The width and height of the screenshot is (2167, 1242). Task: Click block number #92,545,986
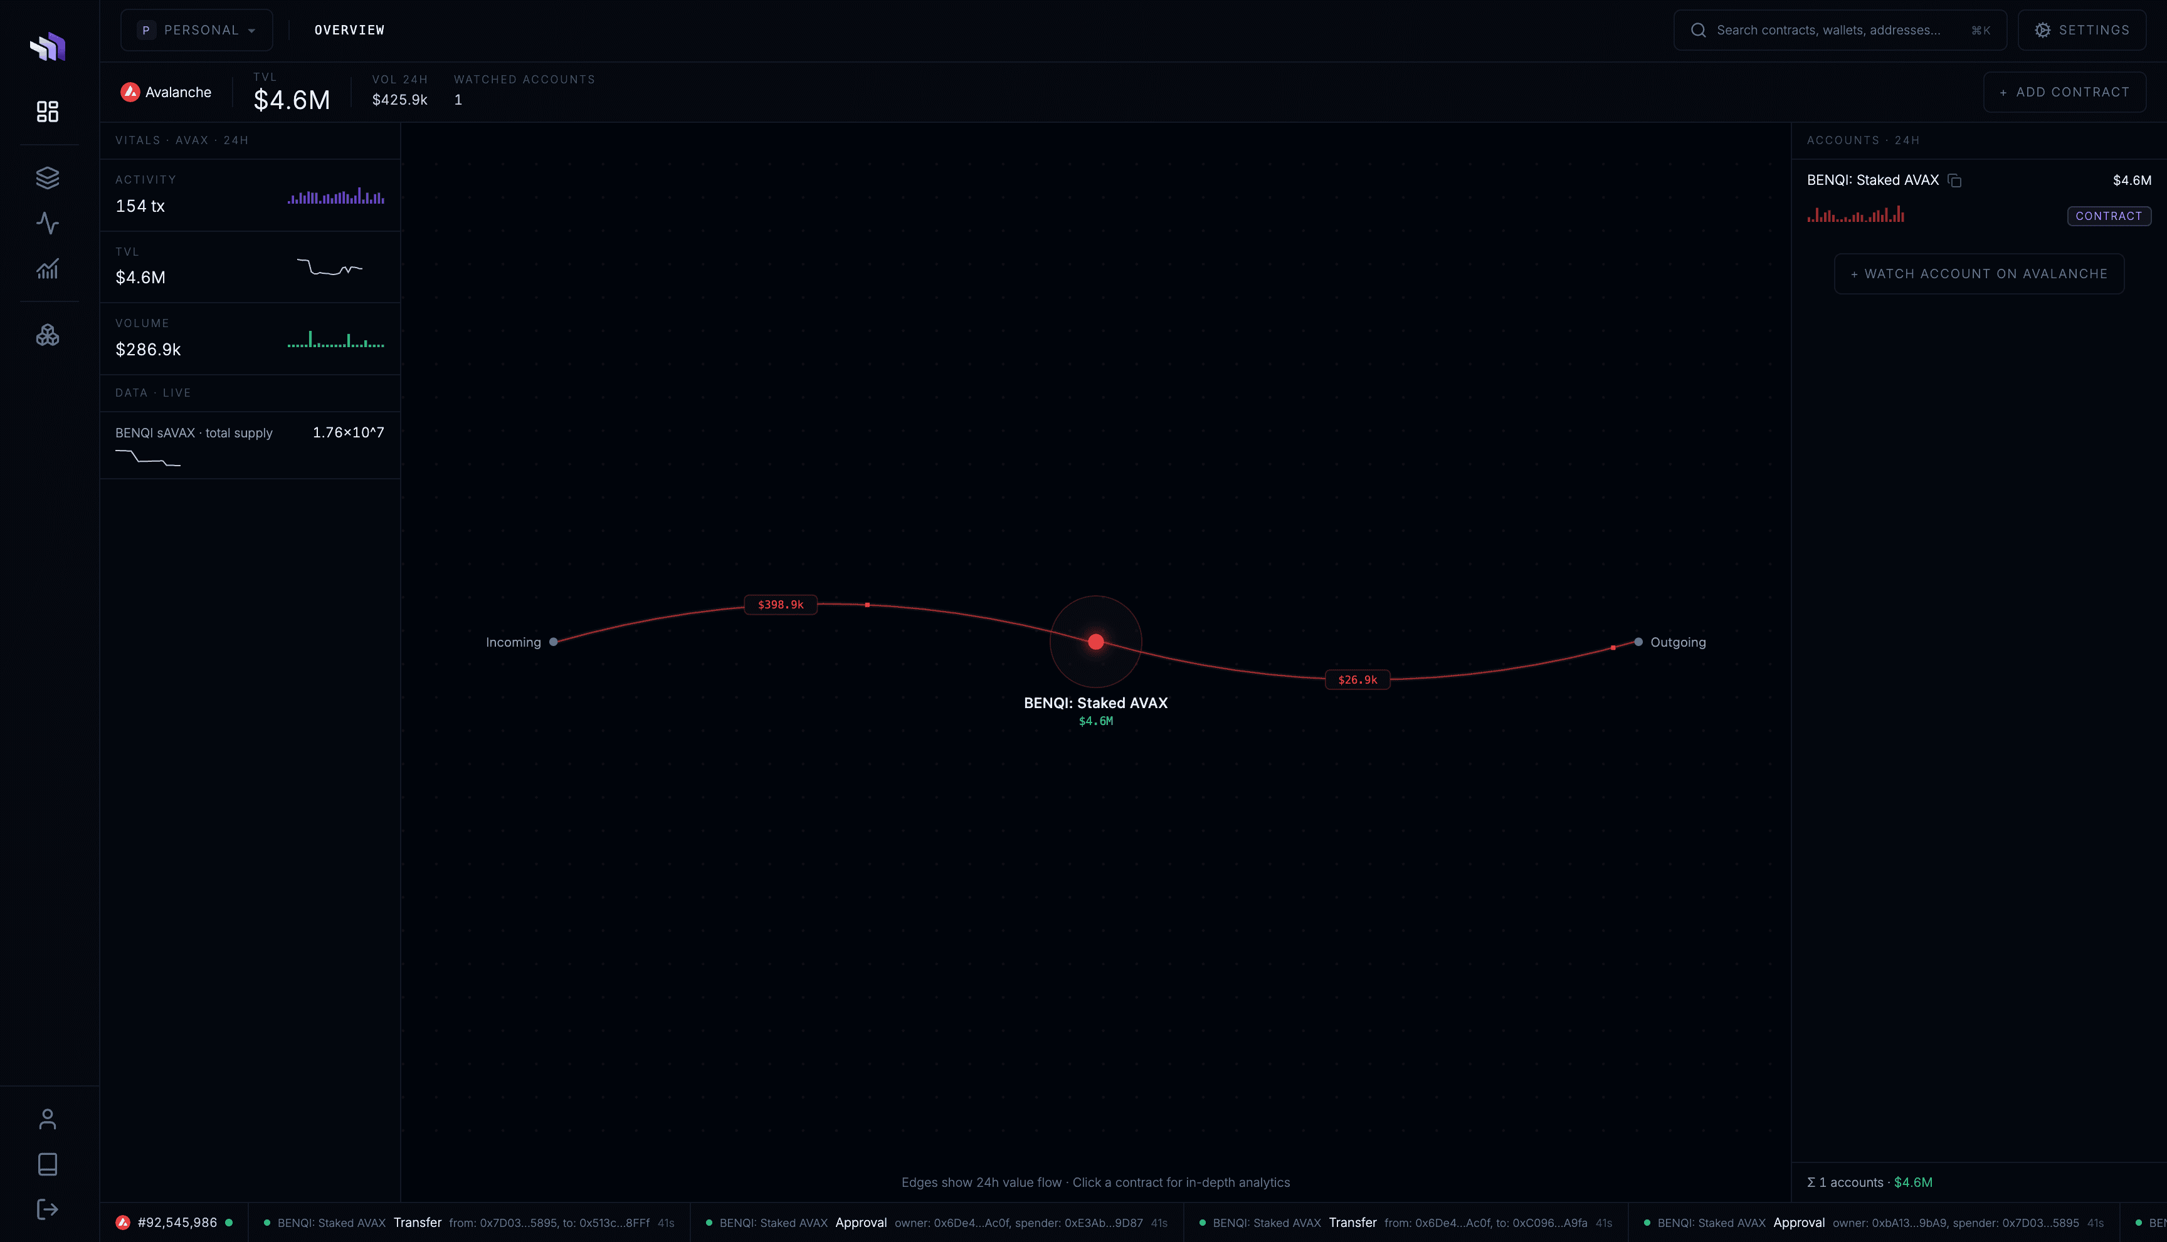pyautogui.click(x=177, y=1223)
